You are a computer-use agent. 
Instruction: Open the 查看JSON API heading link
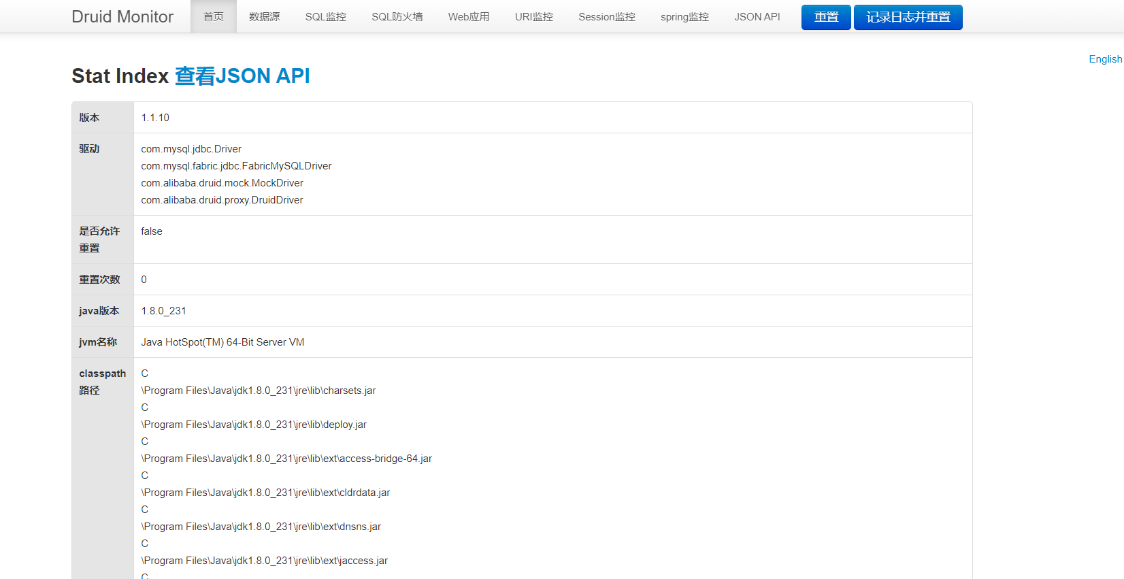click(242, 76)
